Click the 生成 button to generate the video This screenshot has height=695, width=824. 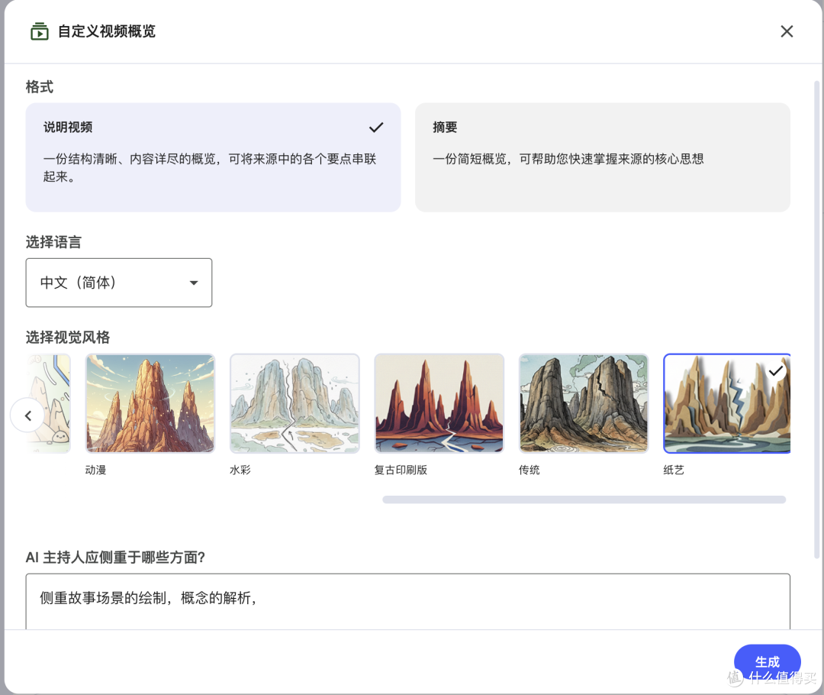[768, 661]
